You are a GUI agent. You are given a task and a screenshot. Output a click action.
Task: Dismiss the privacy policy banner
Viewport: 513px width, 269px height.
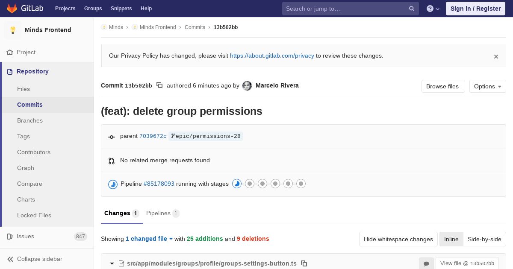pyautogui.click(x=496, y=56)
